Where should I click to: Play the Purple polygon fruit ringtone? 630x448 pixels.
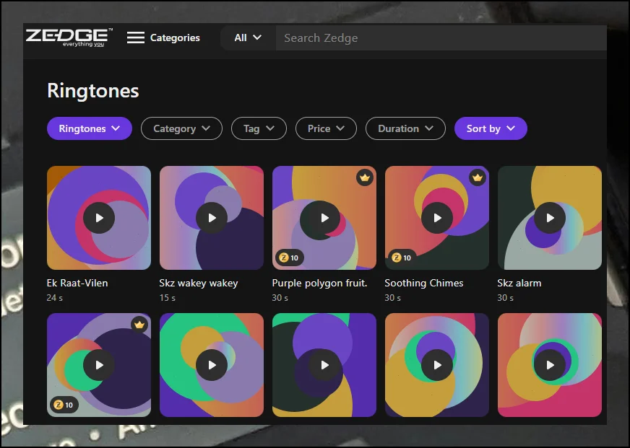[x=324, y=218]
